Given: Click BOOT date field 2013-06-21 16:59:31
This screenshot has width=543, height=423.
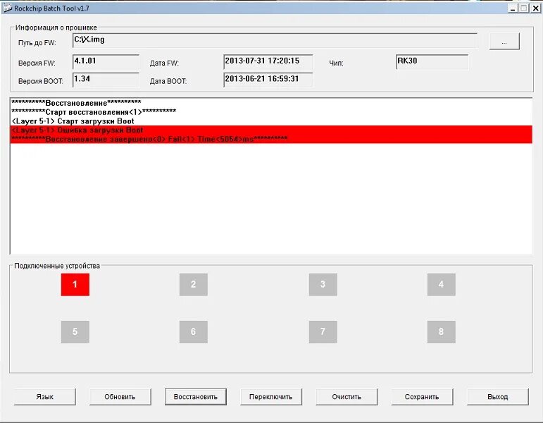Looking at the screenshot, I should (x=268, y=80).
